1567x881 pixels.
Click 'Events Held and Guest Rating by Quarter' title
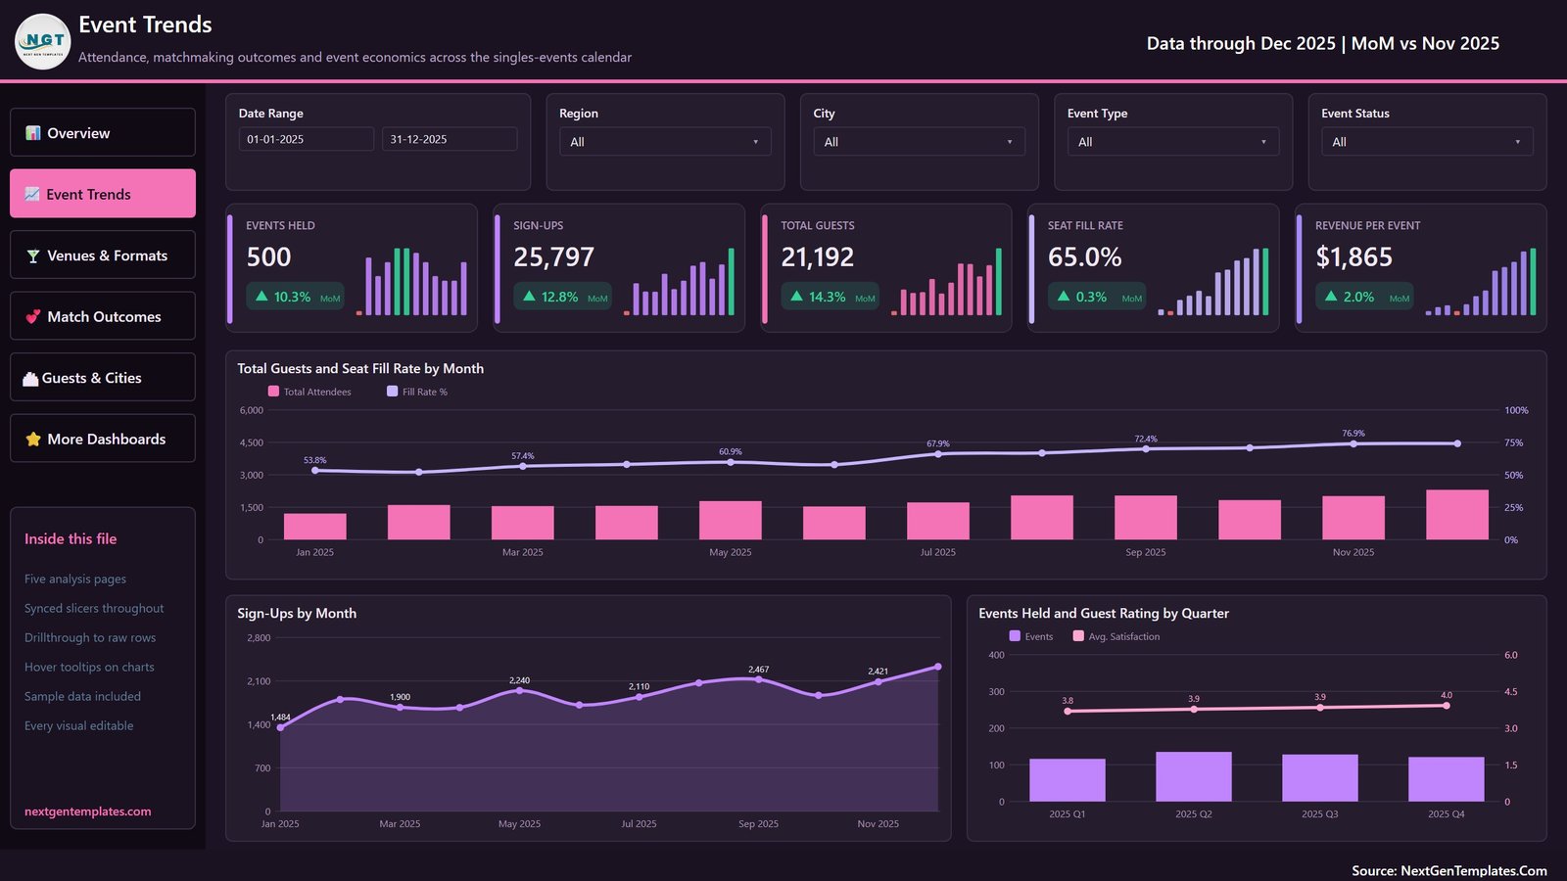pos(1104,613)
